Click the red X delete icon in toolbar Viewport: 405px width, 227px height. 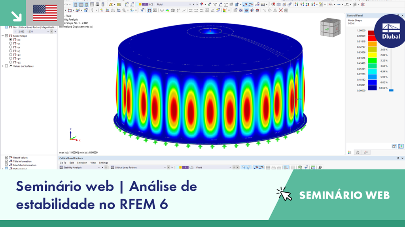pos(281,10)
